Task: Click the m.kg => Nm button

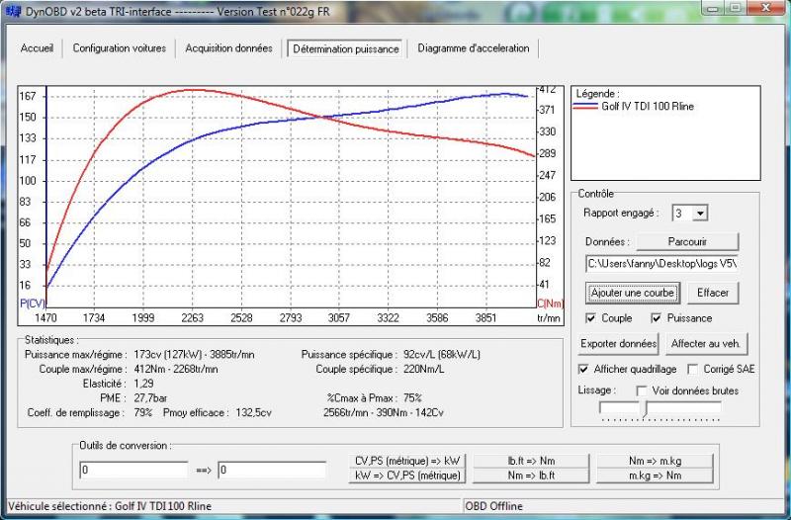Action: click(655, 476)
